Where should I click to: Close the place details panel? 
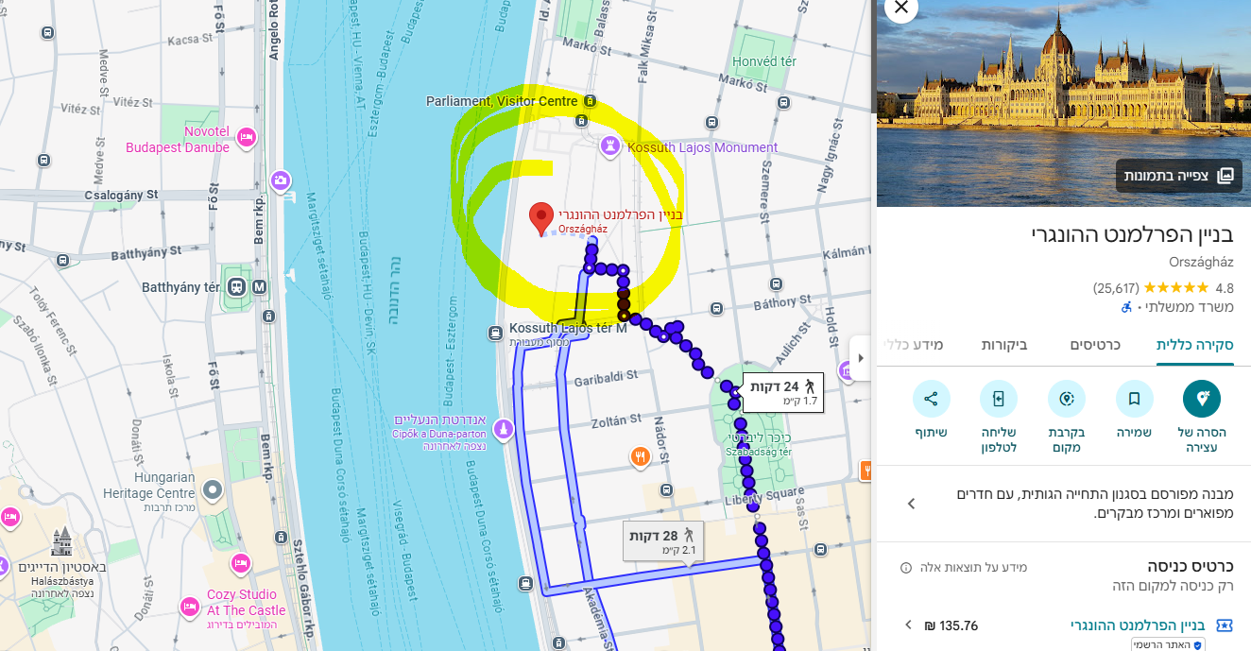pyautogui.click(x=900, y=9)
